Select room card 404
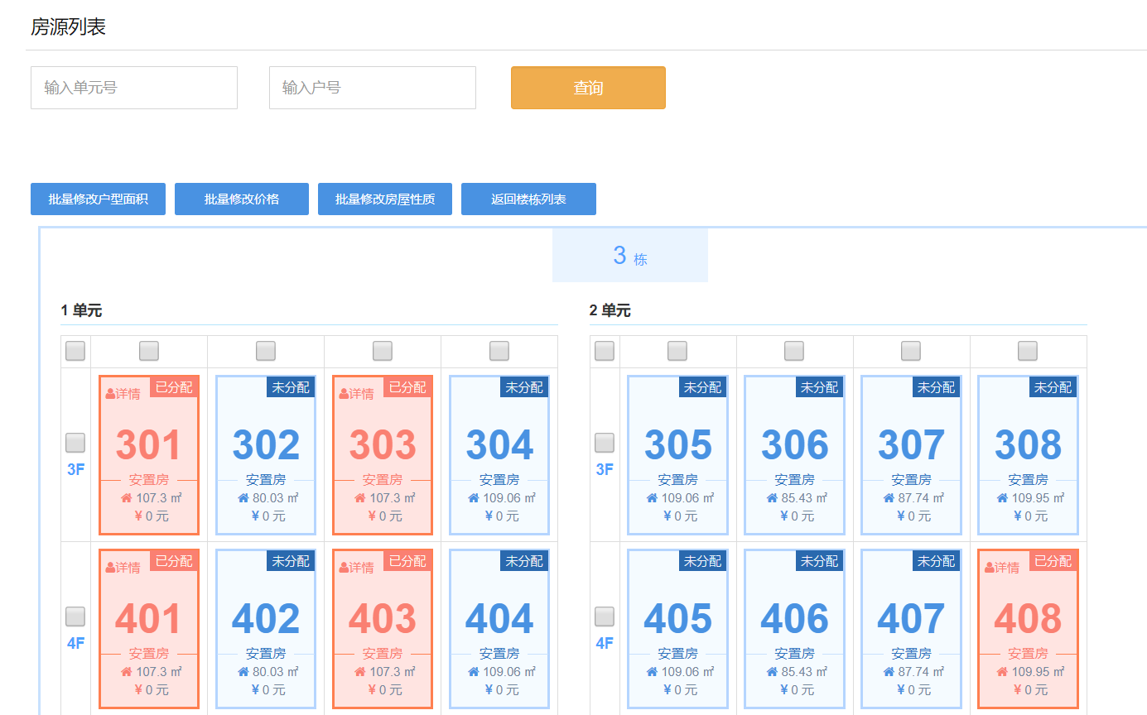 click(499, 629)
